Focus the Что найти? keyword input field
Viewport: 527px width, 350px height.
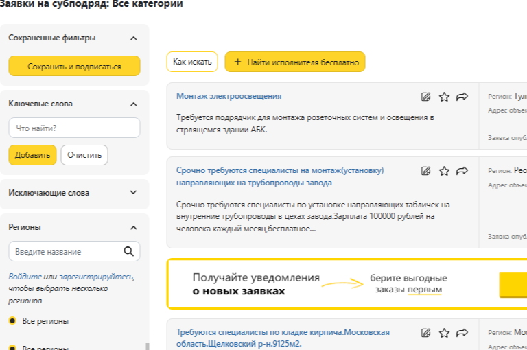74,128
